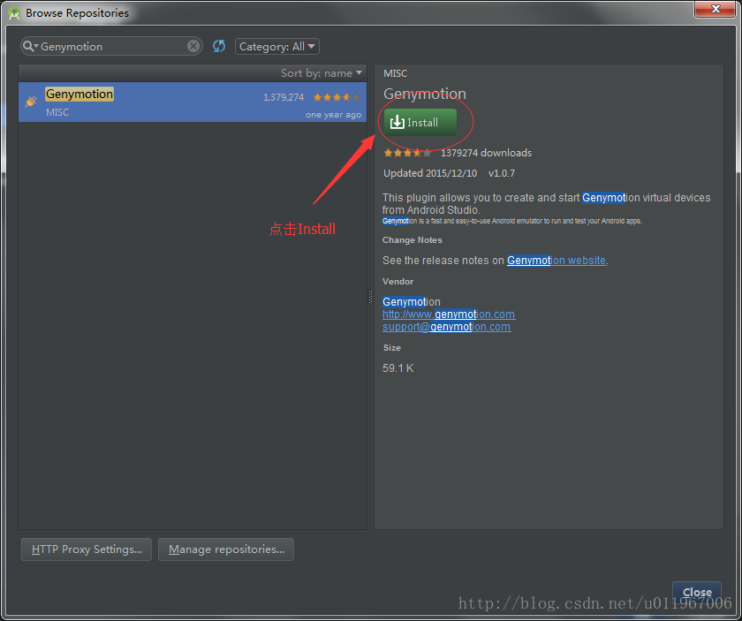Image resolution: width=742 pixels, height=621 pixels.
Task: Click the Genymotion plugin plug icon
Action: click(x=31, y=101)
